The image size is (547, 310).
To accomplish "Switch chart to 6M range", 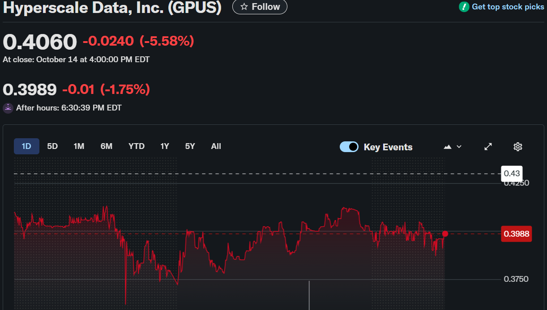I will tap(106, 146).
